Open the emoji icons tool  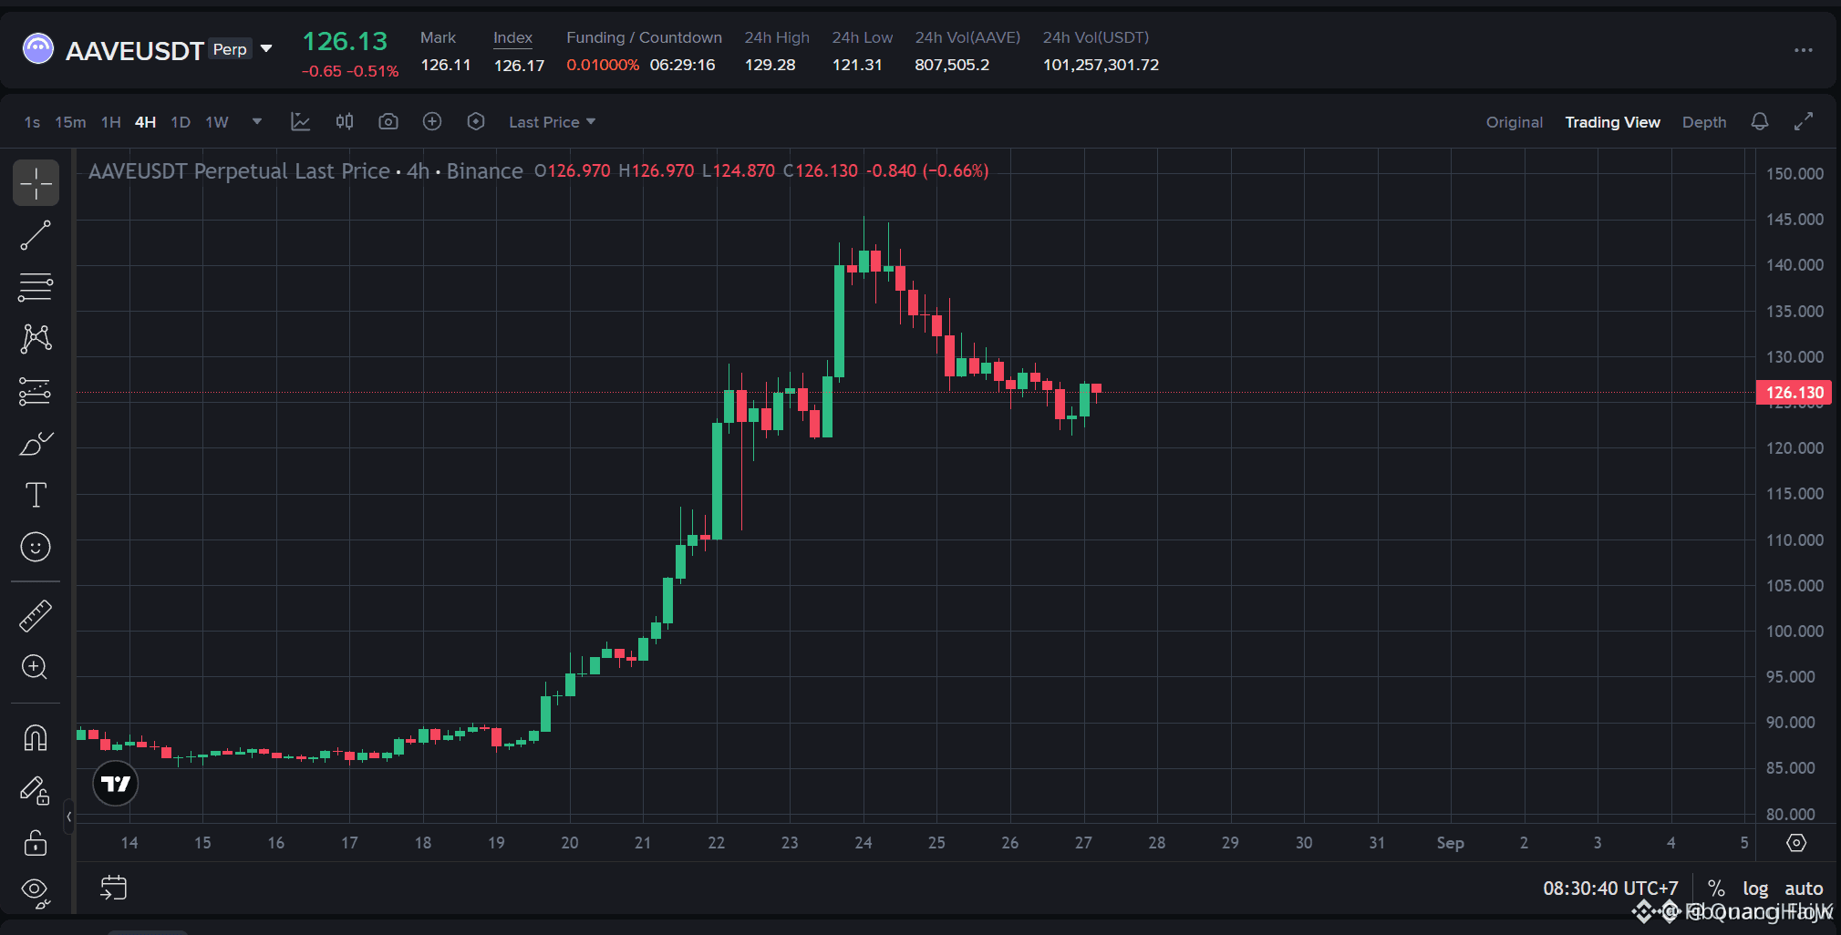tap(36, 547)
